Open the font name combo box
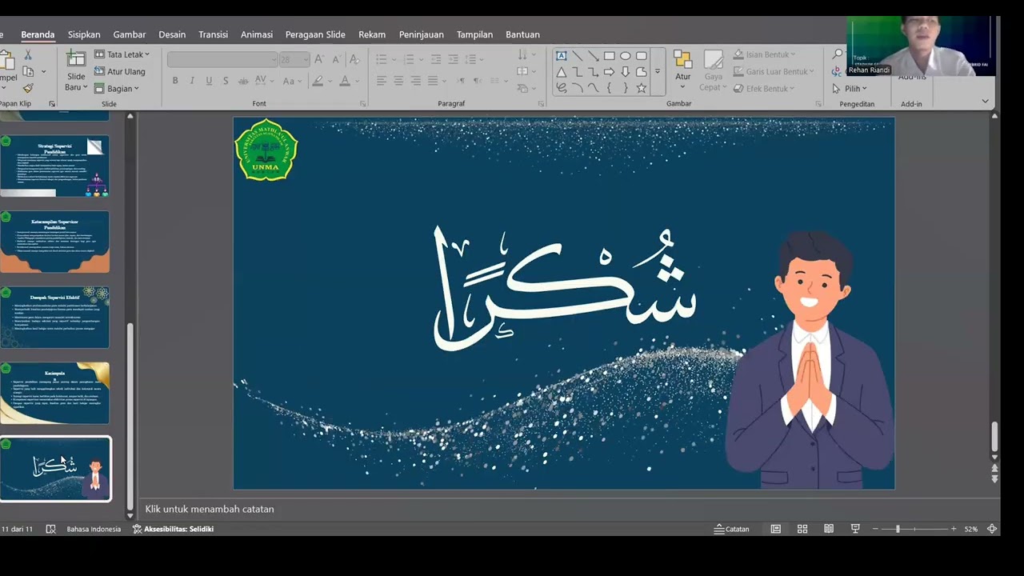1024x576 pixels. tap(221, 59)
